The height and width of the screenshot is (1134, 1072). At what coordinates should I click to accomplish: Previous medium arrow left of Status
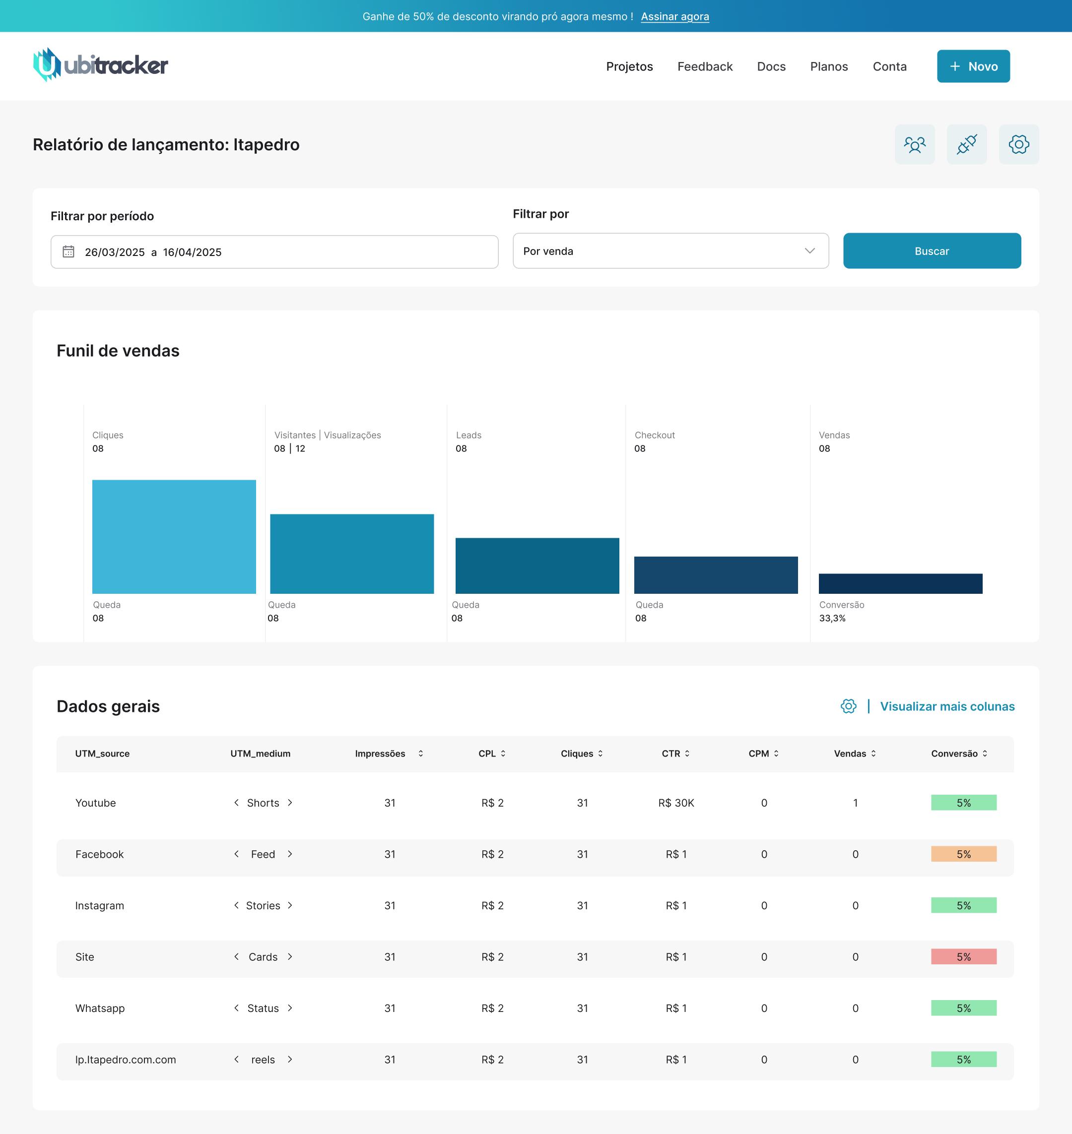(x=236, y=1008)
